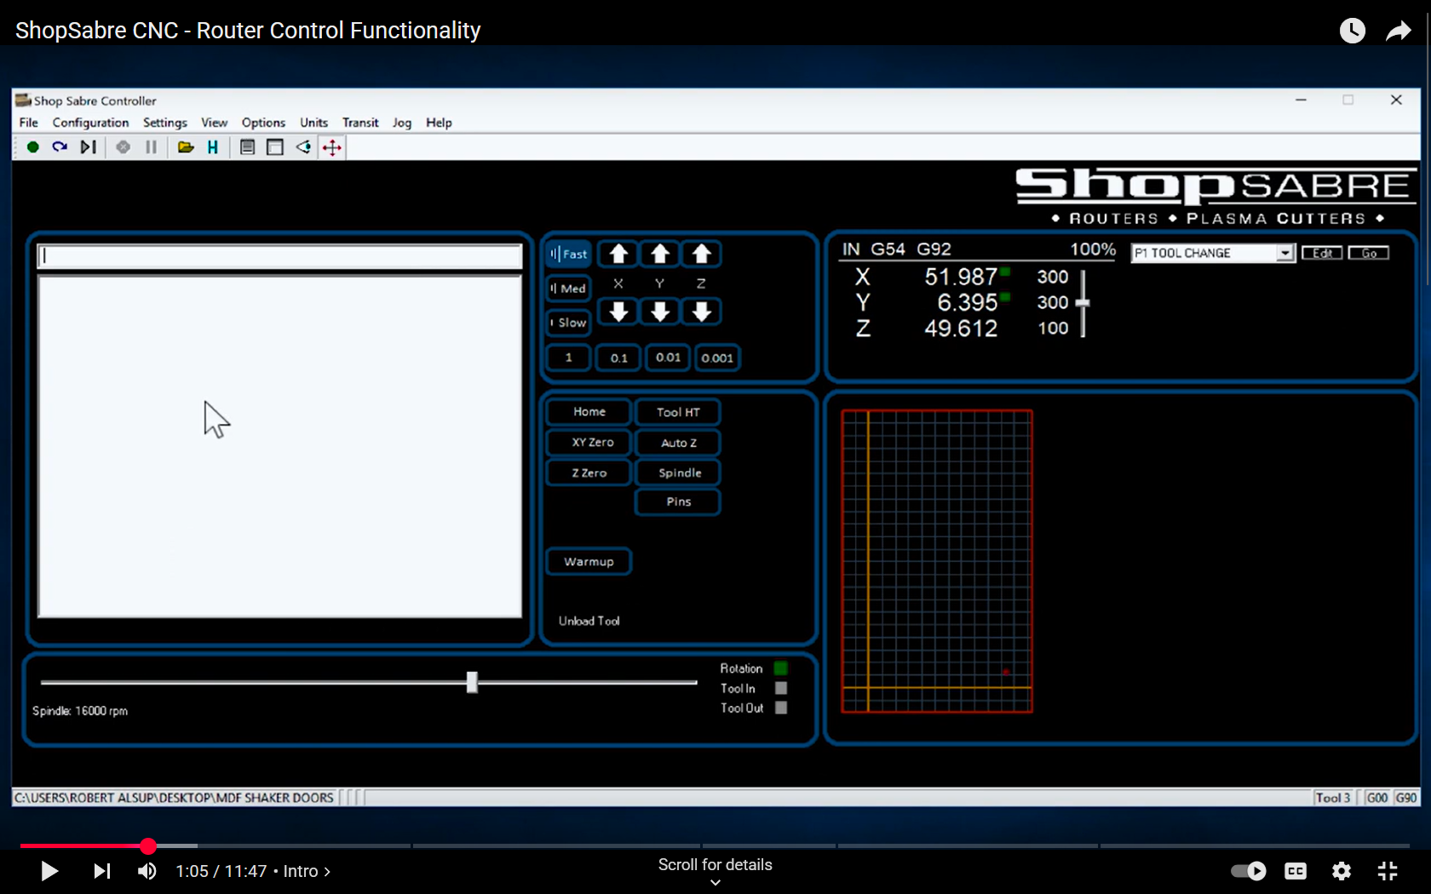Image resolution: width=1431 pixels, height=894 pixels.
Task: Click the Pins button
Action: click(x=678, y=502)
